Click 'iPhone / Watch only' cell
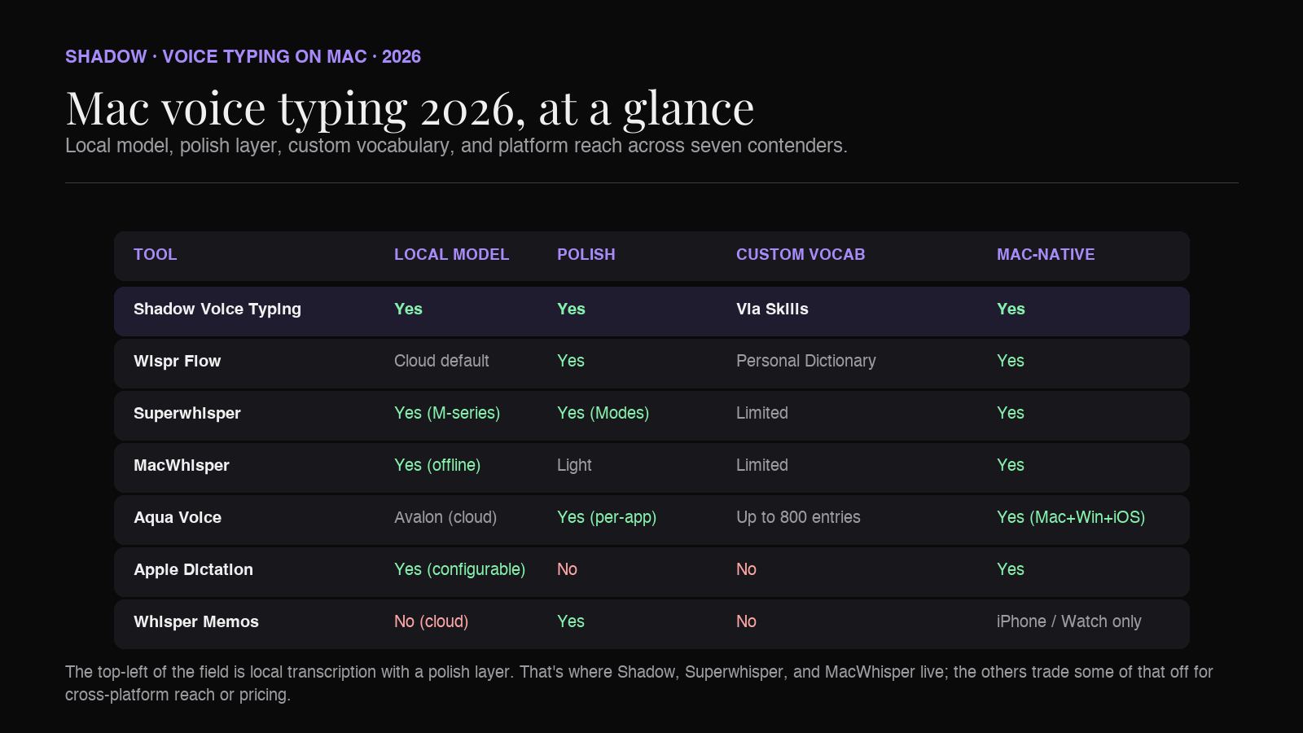 (x=1068, y=622)
